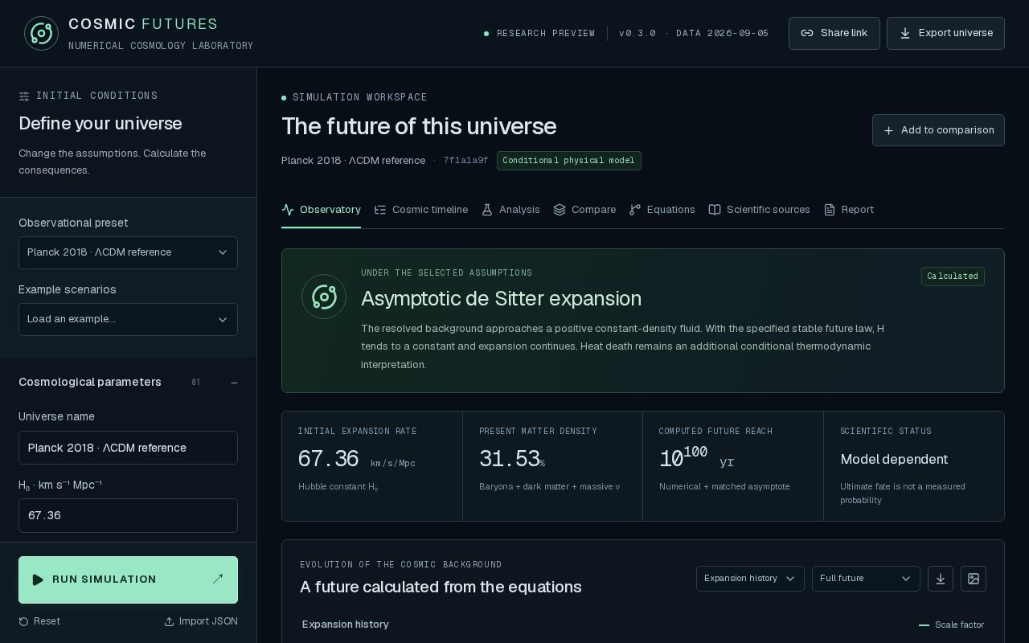Click the orbit icon beside Asymptotic de Sitter
Image resolution: width=1029 pixels, height=643 pixels.
pos(324,297)
